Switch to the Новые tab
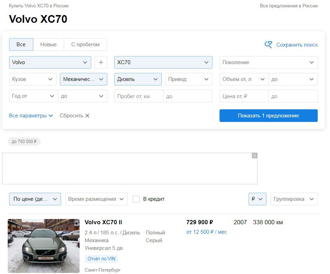330x274 pixels. tap(48, 44)
